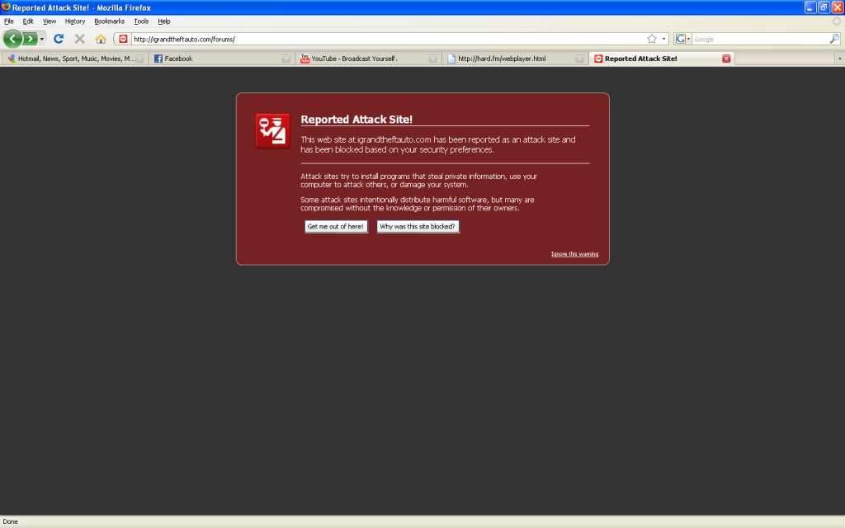Click the search magnifier icon

834,39
